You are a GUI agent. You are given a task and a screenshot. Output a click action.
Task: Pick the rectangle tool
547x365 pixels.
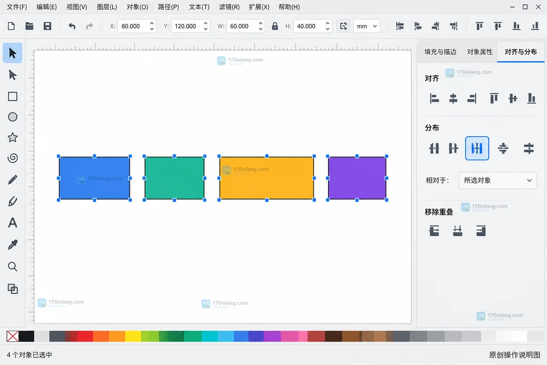pos(13,96)
